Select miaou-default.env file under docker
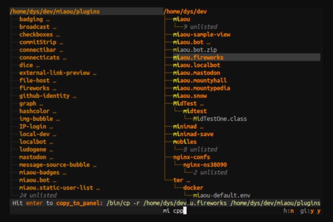This screenshot has height=222, width=333. click(222, 195)
